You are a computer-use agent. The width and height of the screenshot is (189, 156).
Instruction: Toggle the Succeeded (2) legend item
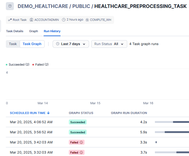coord(18,65)
